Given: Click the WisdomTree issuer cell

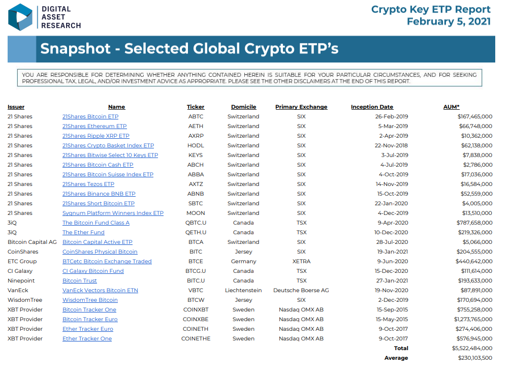Looking at the screenshot, I should click(25, 300).
